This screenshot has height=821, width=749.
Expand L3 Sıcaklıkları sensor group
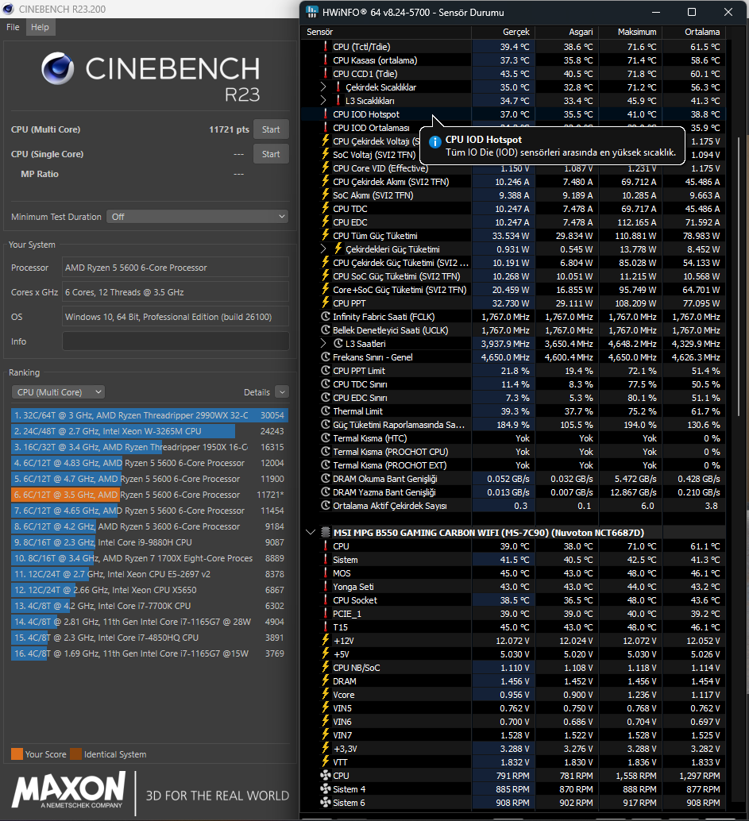coord(324,101)
